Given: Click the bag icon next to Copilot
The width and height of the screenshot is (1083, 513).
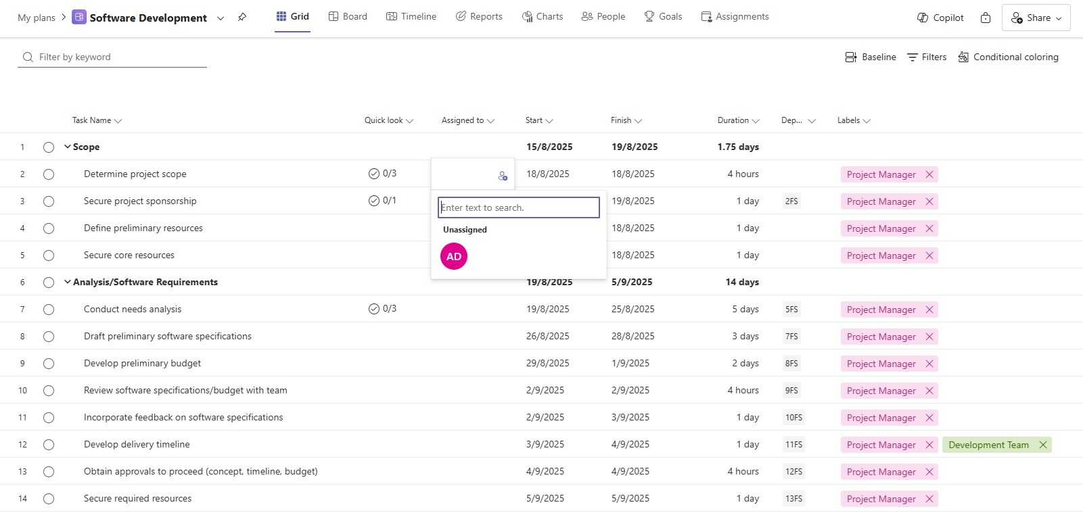Looking at the screenshot, I should click(986, 18).
